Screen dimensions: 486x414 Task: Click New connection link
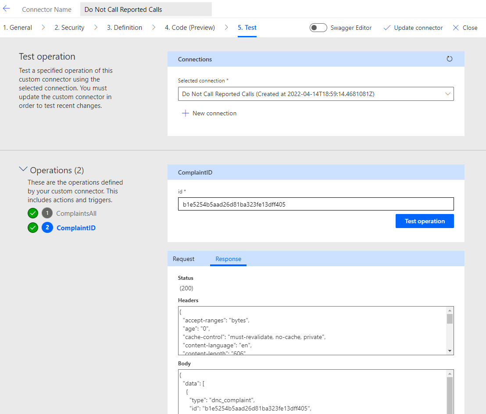pos(214,113)
